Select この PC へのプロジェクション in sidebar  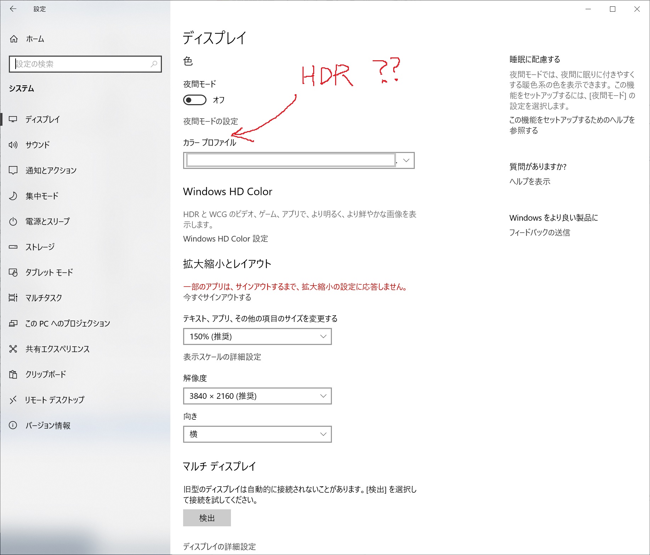[85, 323]
